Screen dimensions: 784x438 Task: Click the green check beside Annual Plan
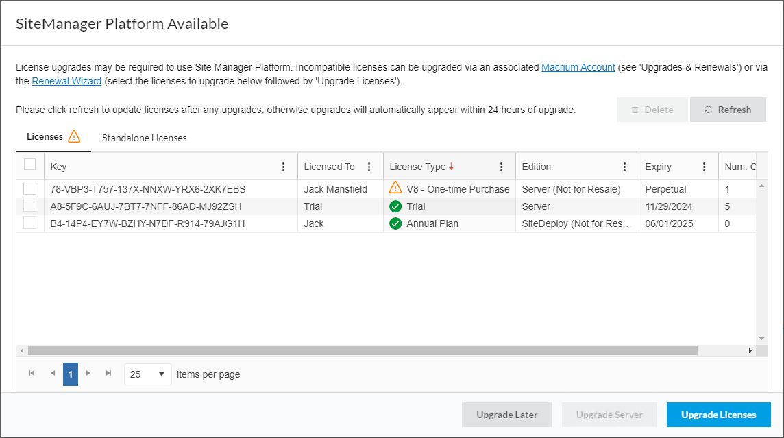coord(395,223)
